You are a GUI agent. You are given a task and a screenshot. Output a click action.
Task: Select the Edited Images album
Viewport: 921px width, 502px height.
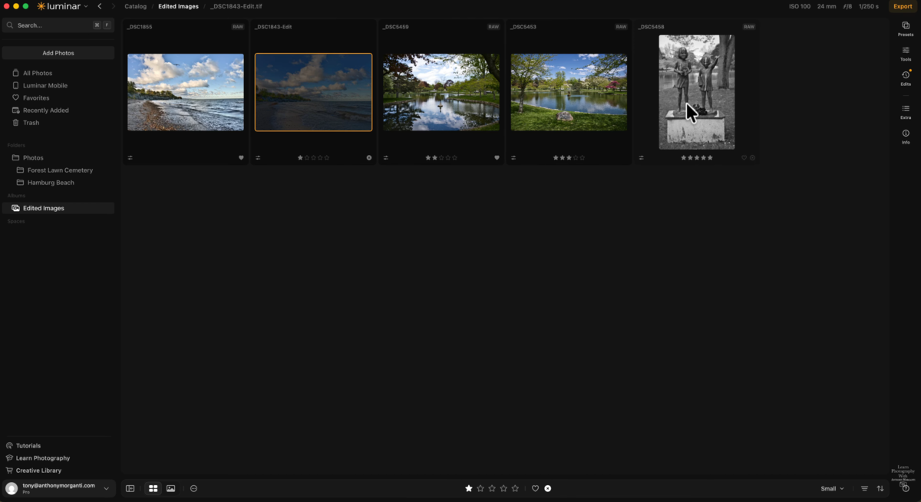pos(58,208)
